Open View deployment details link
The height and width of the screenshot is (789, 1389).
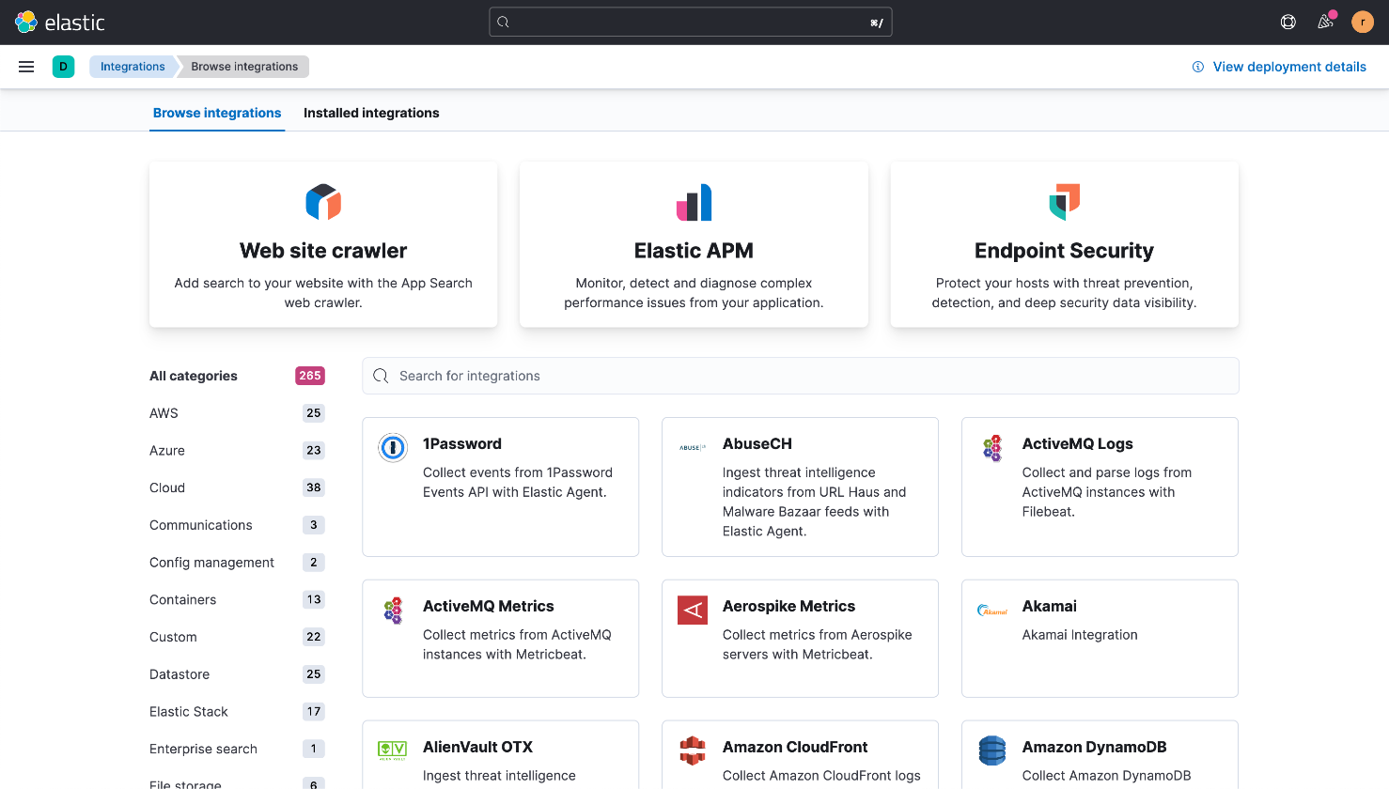click(x=1289, y=67)
